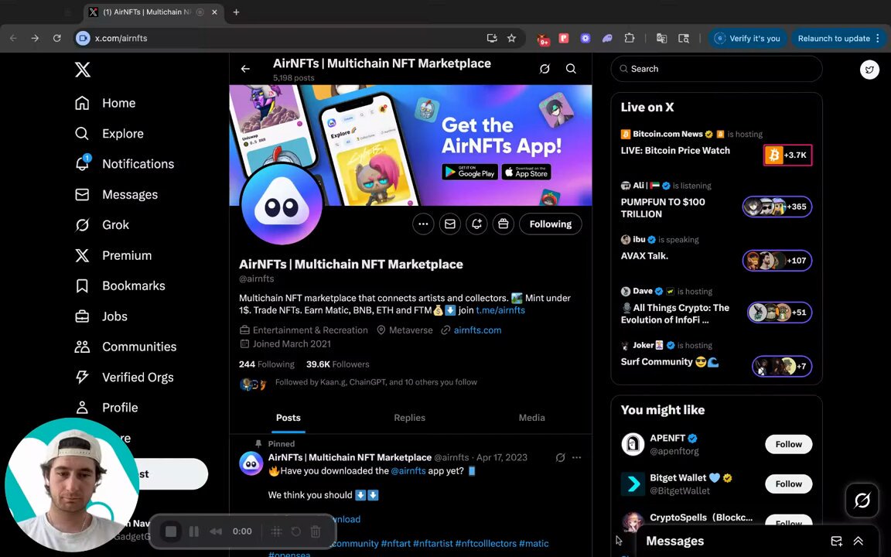891x557 pixels.
Task: Click the message envelope icon on profile
Action: point(450,224)
